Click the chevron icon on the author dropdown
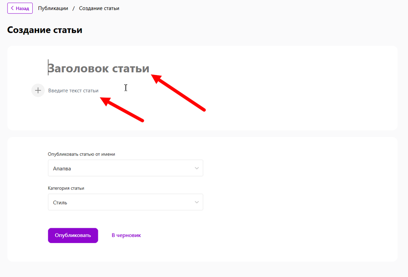This screenshot has height=277, width=408. 197,168
